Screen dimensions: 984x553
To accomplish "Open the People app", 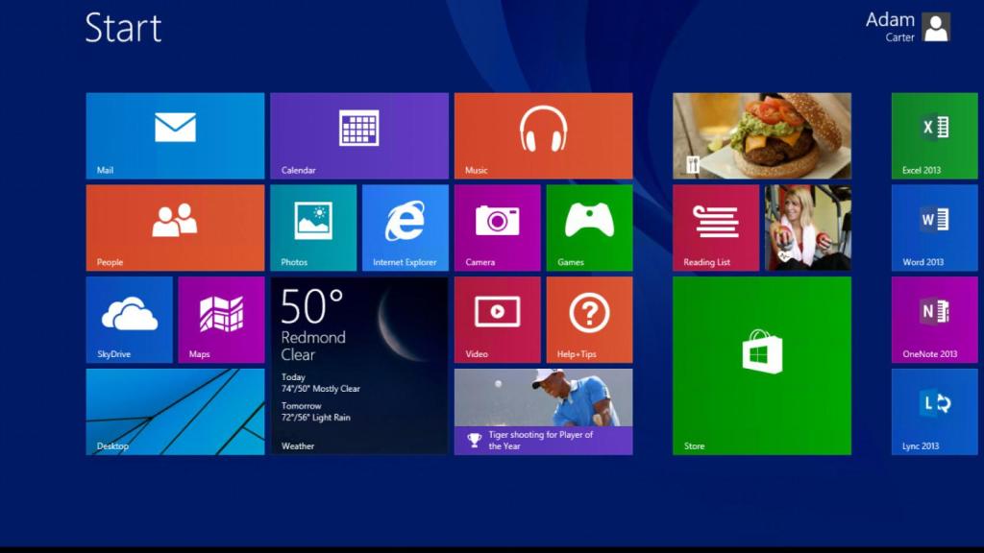I will (x=174, y=227).
